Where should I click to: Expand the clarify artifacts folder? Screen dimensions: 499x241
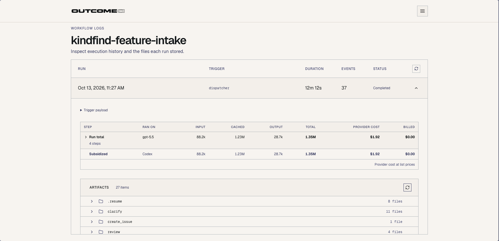(x=92, y=212)
